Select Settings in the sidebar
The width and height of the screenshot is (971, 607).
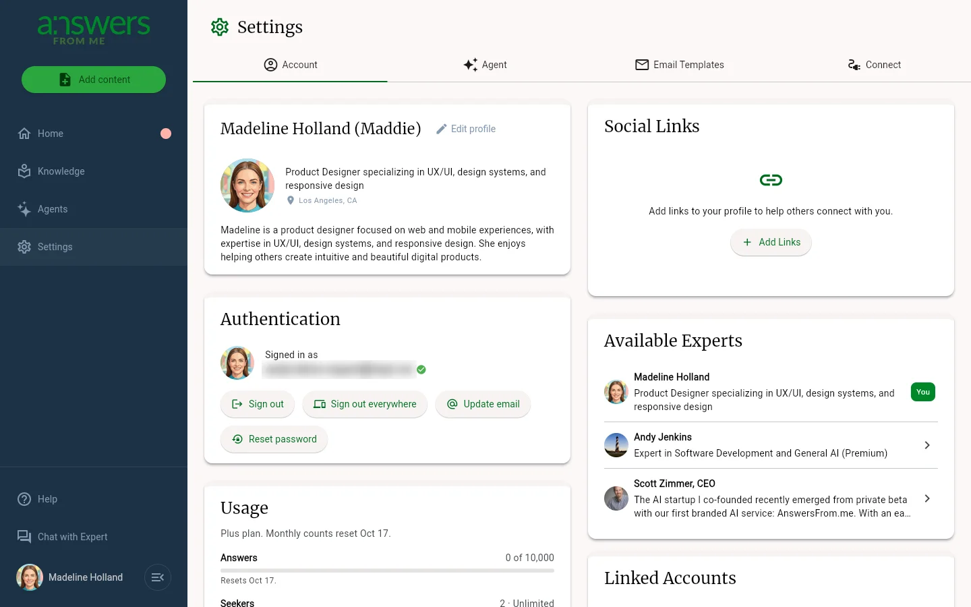(x=94, y=247)
